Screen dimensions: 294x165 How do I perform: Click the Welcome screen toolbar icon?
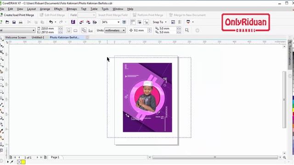coord(173,22)
